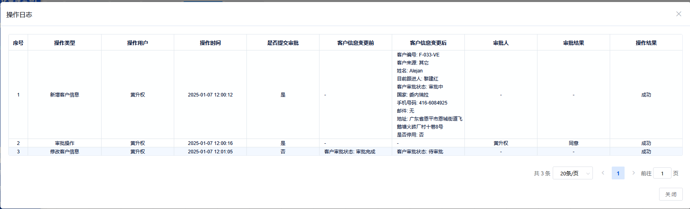Click 邮件: 无 text
The image size is (690, 209).
click(405, 111)
